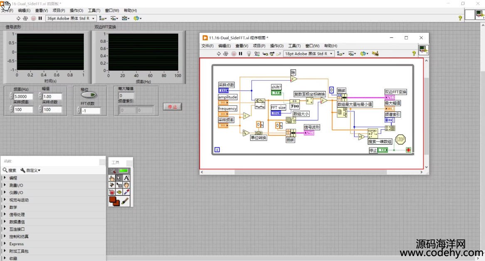Select the Scroll Window hand tool
The height and width of the screenshot is (261, 485).
click(x=126, y=185)
